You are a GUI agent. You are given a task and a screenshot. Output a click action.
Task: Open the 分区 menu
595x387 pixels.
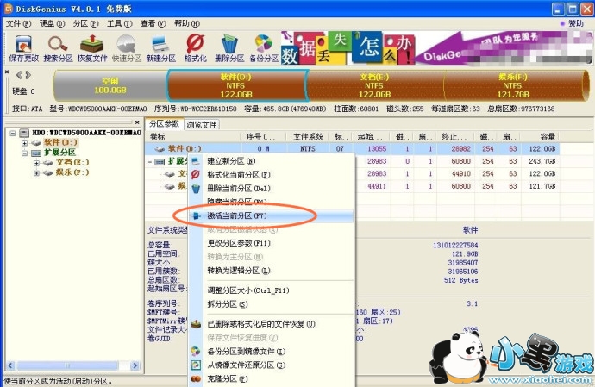[x=85, y=23]
